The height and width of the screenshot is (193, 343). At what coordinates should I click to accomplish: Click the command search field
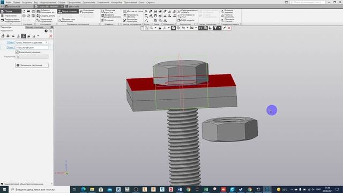(307, 2)
